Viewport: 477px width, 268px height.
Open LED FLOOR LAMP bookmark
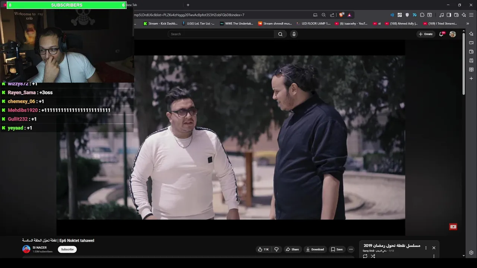313,23
